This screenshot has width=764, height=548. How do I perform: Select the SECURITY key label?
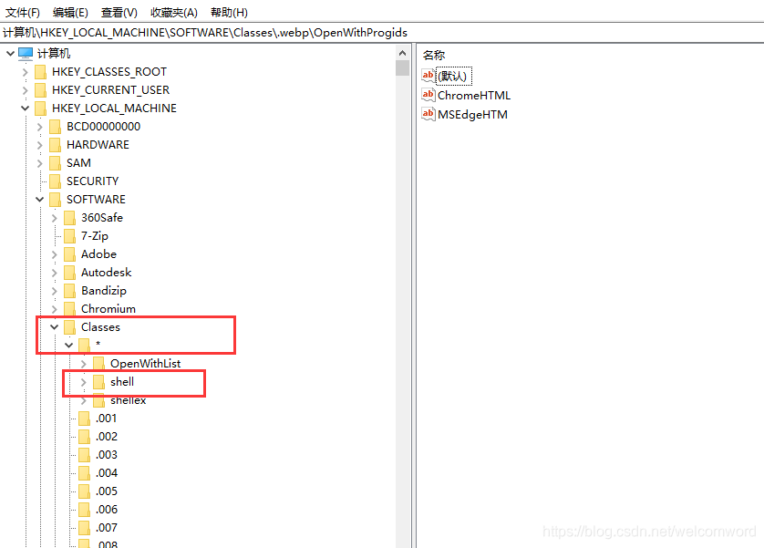coord(93,181)
